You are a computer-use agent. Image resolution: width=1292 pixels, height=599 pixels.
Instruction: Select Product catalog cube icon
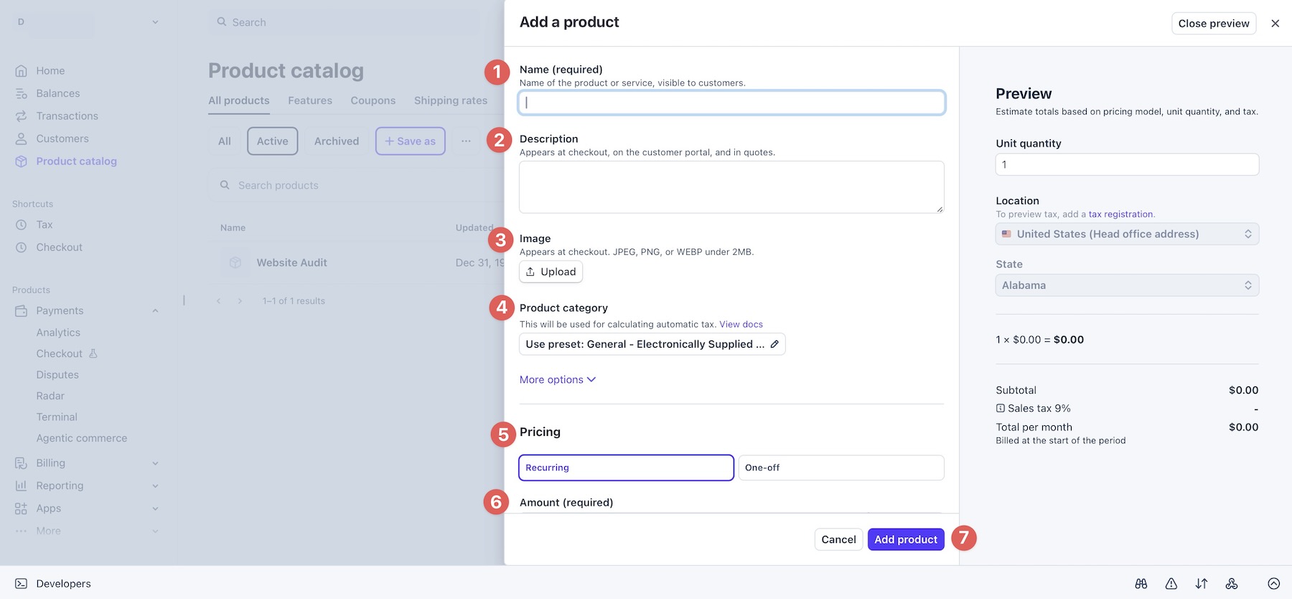pyautogui.click(x=22, y=162)
